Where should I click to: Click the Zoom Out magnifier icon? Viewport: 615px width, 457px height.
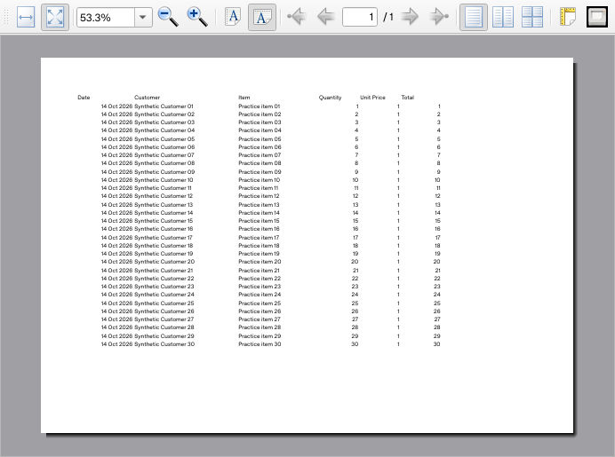point(168,17)
